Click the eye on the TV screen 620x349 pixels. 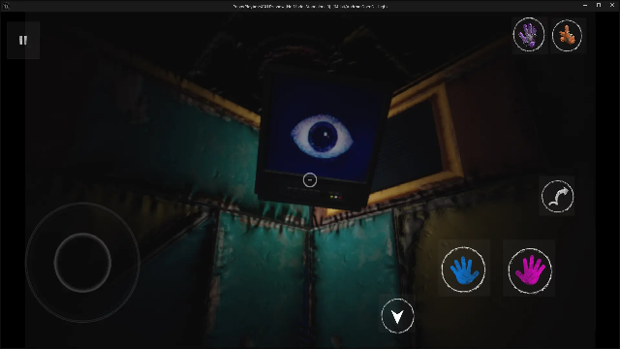(x=322, y=137)
